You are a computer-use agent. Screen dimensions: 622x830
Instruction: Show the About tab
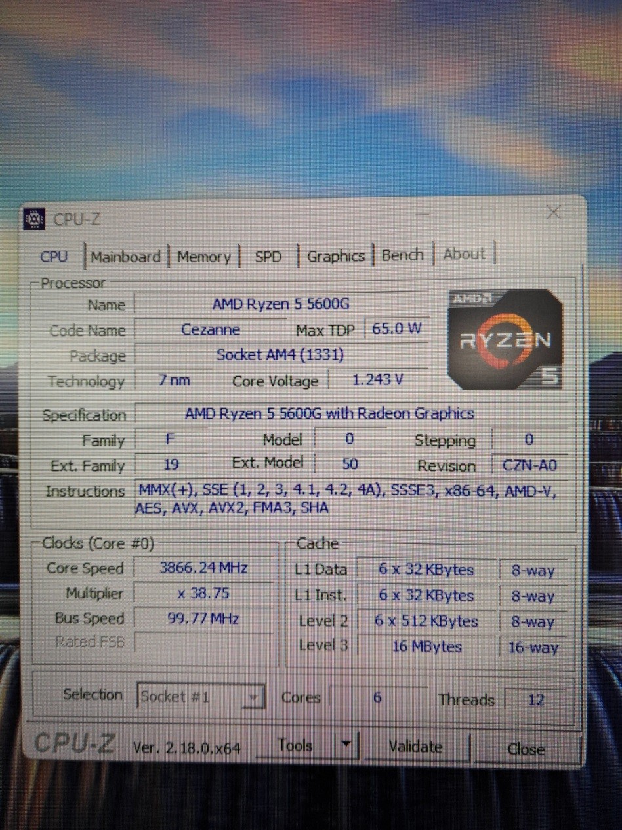[x=464, y=254]
